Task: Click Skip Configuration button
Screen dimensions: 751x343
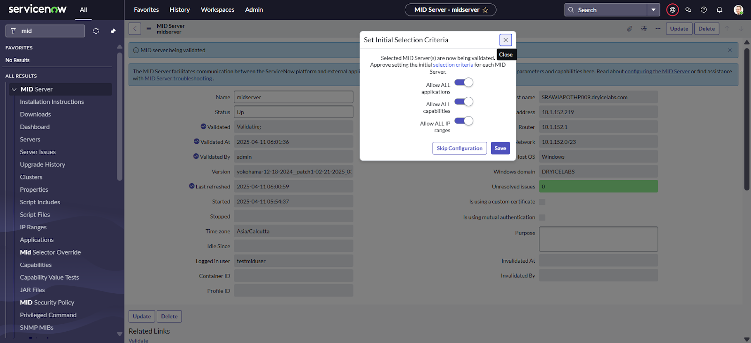Action: (x=460, y=148)
